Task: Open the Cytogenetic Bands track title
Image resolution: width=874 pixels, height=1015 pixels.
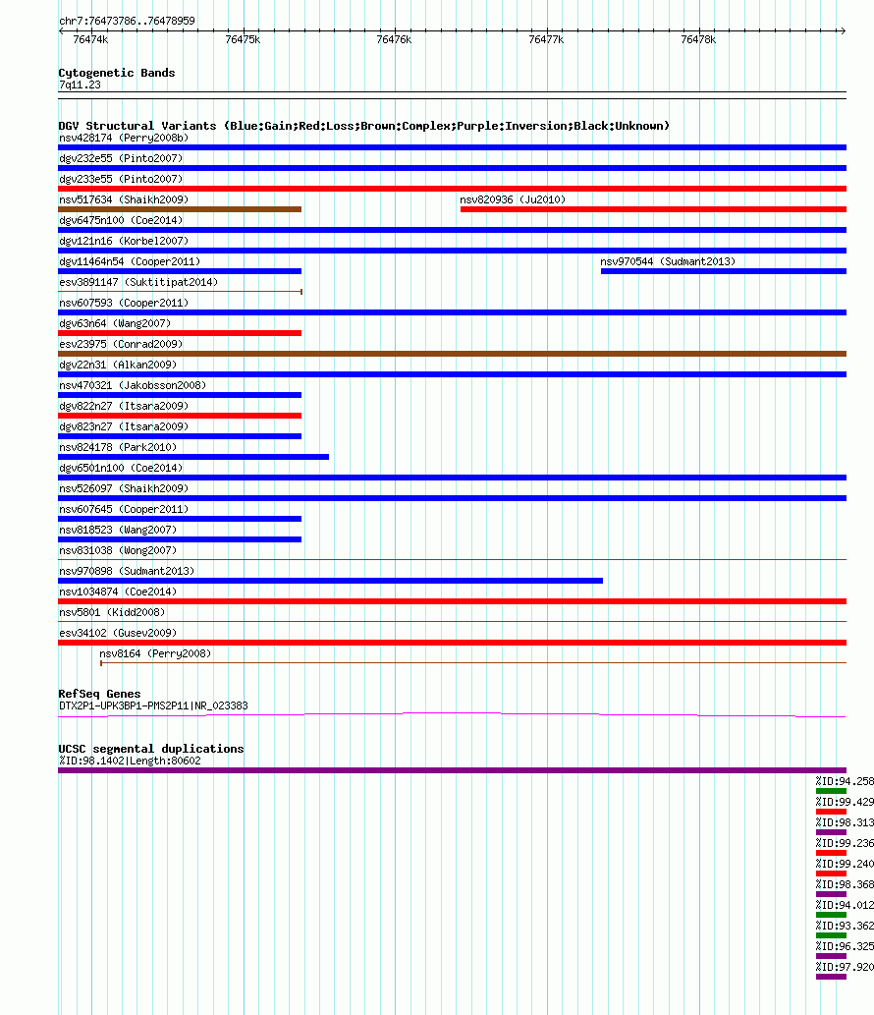Action: click(117, 73)
